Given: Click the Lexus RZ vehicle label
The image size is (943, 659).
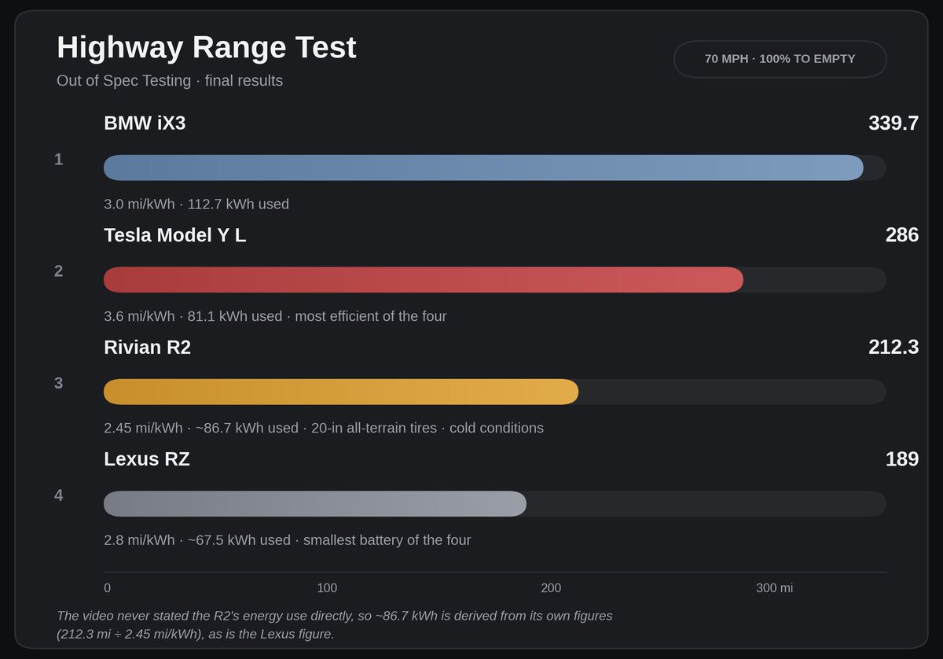Looking at the screenshot, I should (147, 459).
